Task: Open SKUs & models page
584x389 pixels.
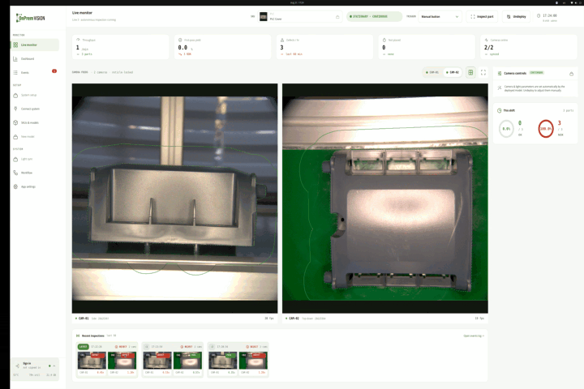Action: pos(35,122)
